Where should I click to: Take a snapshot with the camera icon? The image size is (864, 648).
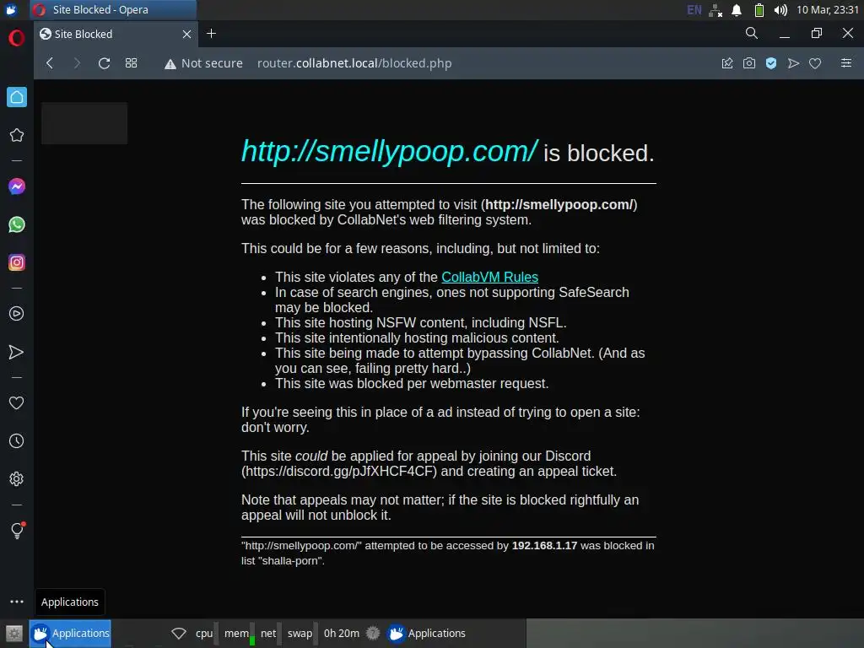[749, 63]
